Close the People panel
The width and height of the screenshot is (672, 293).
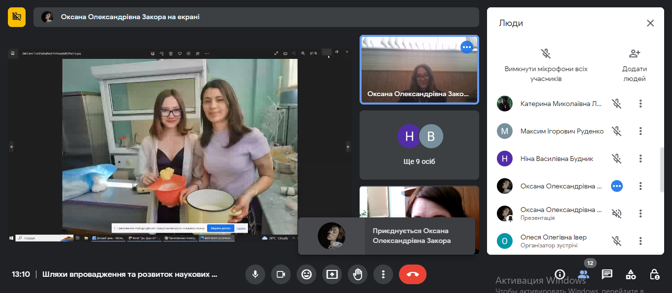coord(650,23)
